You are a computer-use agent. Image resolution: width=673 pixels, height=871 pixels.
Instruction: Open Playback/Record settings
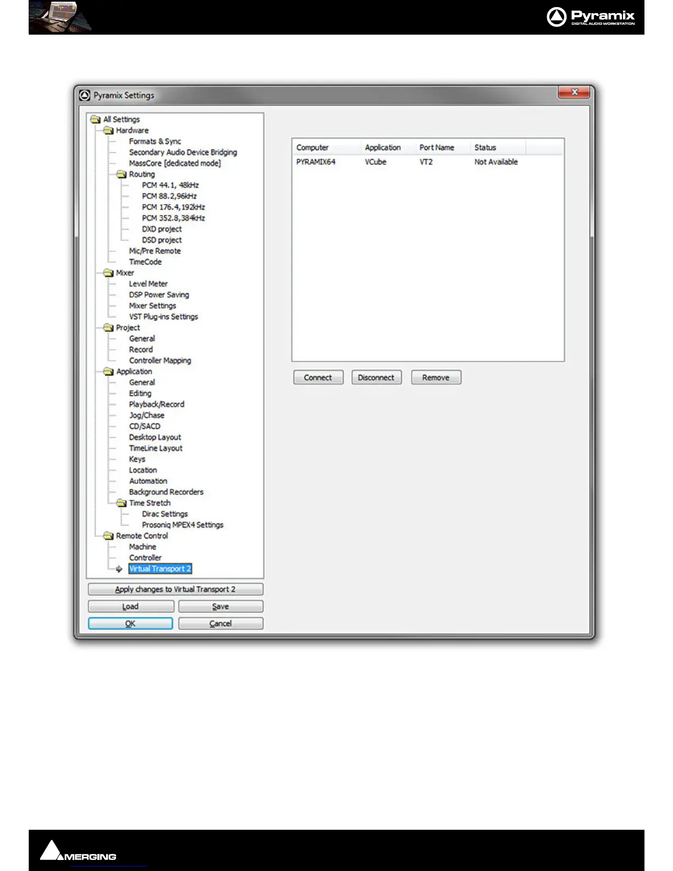click(x=157, y=404)
